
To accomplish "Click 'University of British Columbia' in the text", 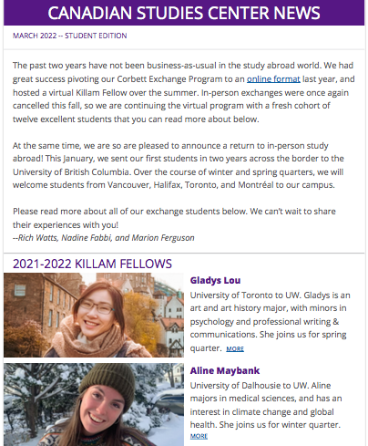I will (x=72, y=172).
